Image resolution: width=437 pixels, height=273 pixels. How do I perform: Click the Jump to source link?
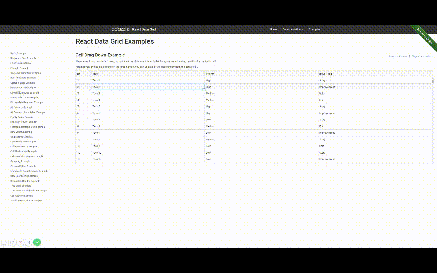pos(397,56)
